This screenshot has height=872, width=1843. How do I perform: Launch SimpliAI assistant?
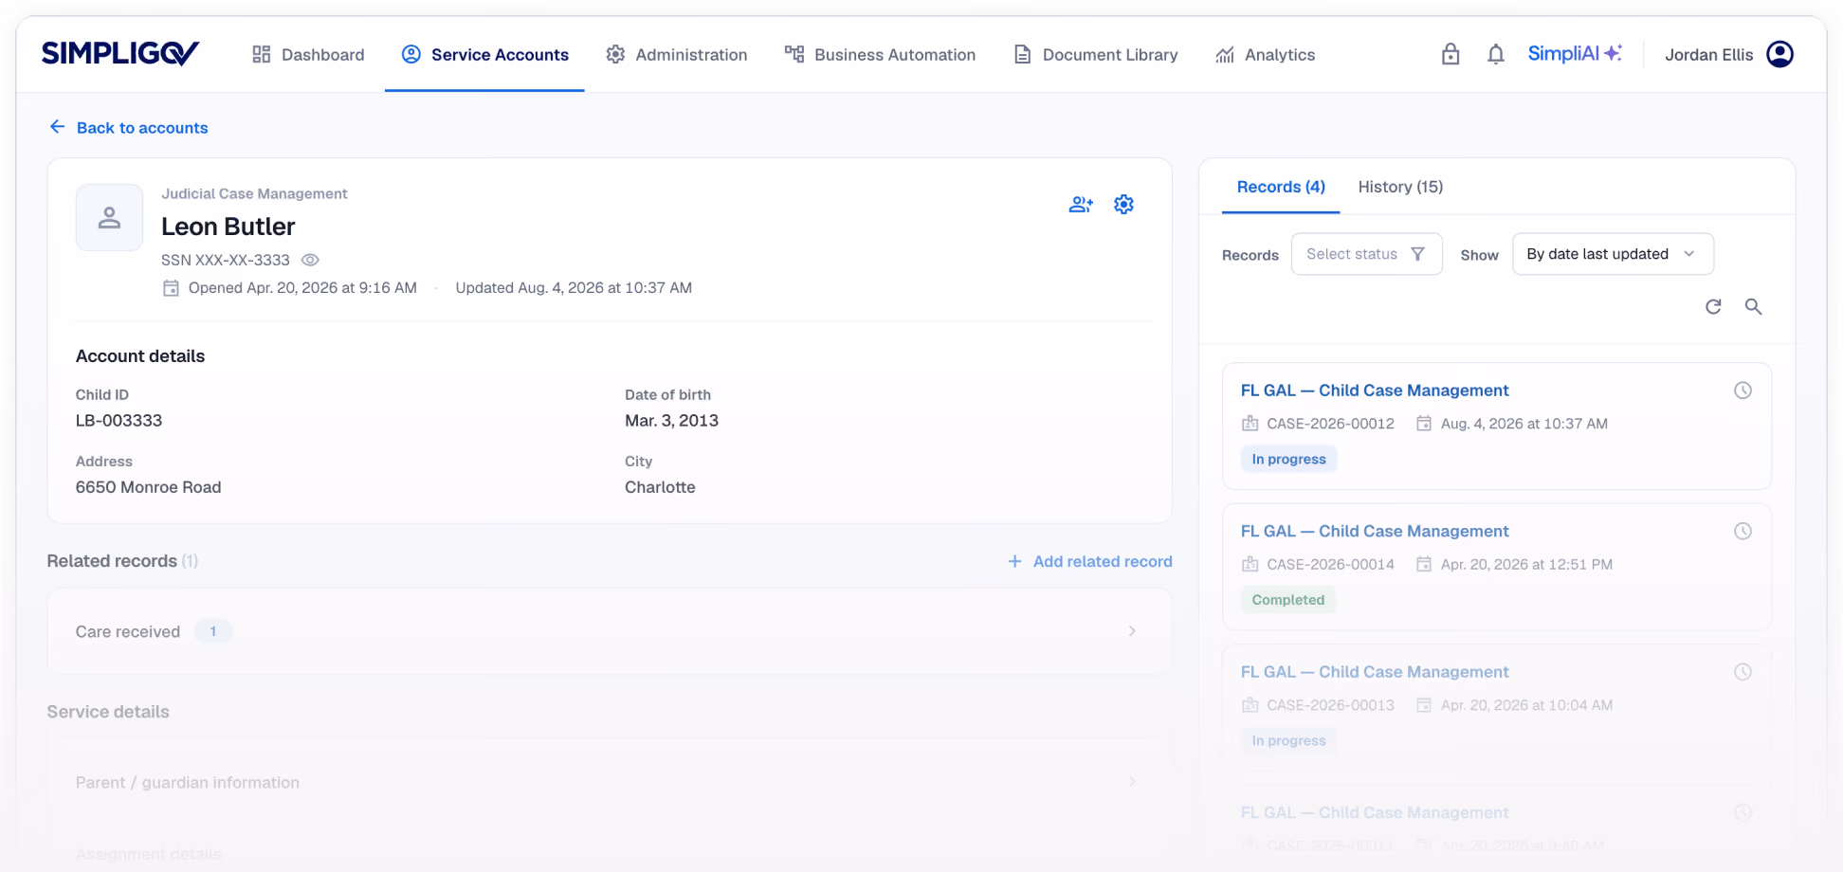pyautogui.click(x=1575, y=54)
